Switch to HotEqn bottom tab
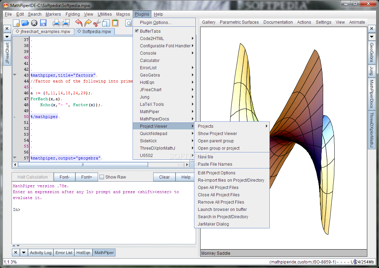Viewport: 379px width, 268px height. (83, 253)
